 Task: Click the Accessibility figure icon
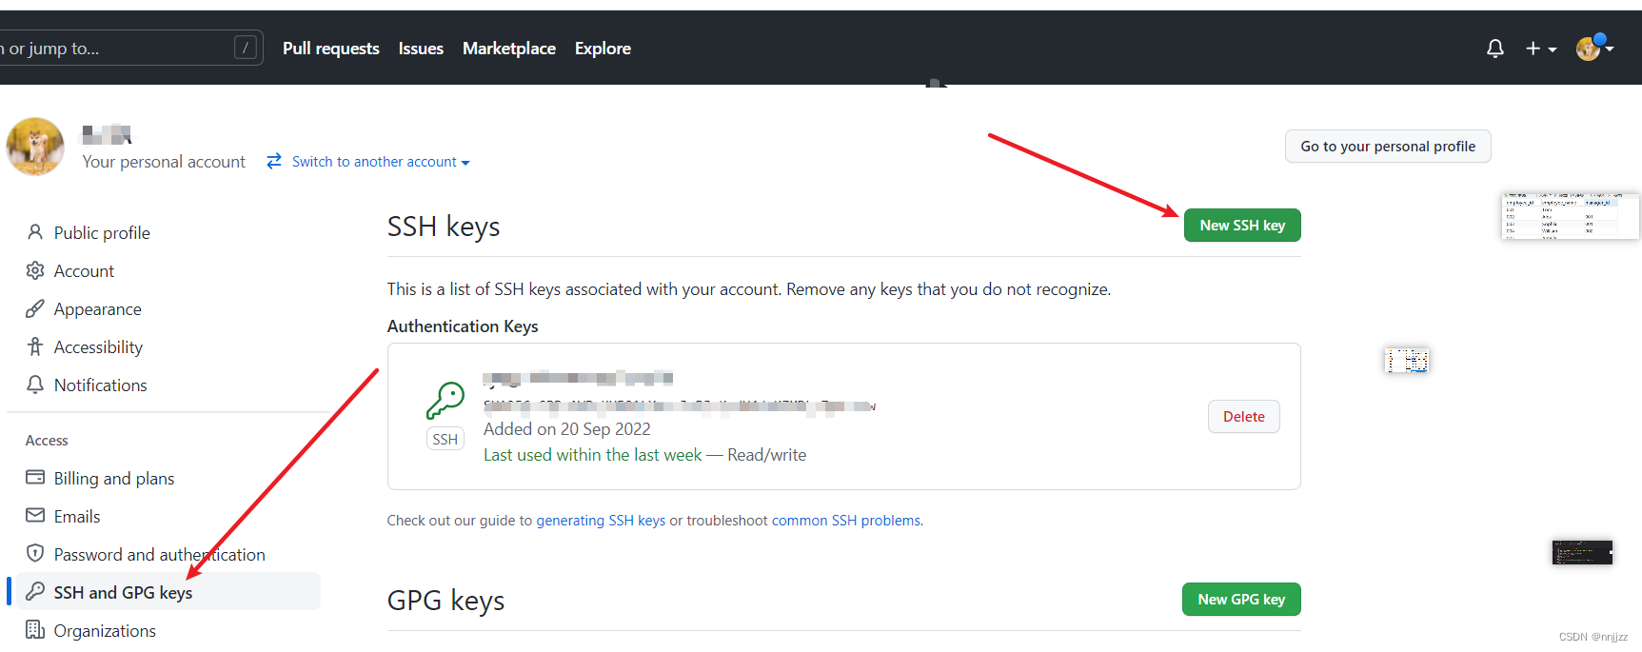click(35, 346)
